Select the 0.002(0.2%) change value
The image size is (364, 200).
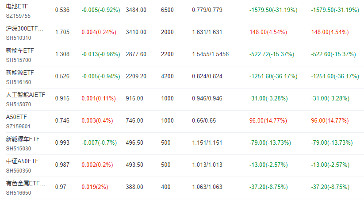tap(97, 165)
